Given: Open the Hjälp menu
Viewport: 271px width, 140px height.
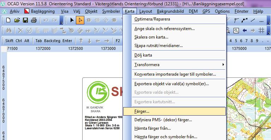Looking at the screenshot, I should click(258, 11).
